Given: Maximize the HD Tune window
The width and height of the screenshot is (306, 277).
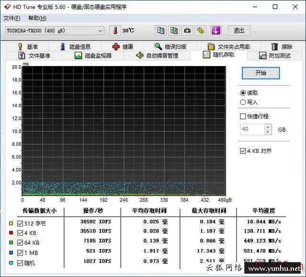Looking at the screenshot, I should (x=275, y=7).
